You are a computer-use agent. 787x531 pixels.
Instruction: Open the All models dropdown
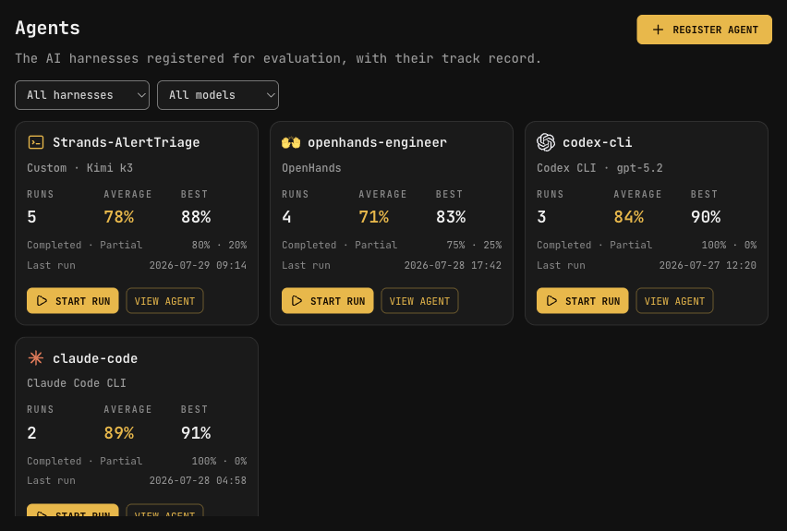pyautogui.click(x=218, y=95)
